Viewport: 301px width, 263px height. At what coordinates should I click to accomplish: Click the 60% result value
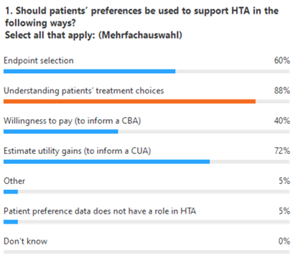282,60
